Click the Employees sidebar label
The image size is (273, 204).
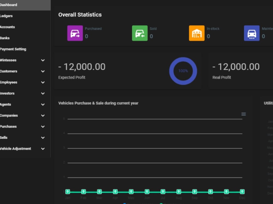point(8,82)
